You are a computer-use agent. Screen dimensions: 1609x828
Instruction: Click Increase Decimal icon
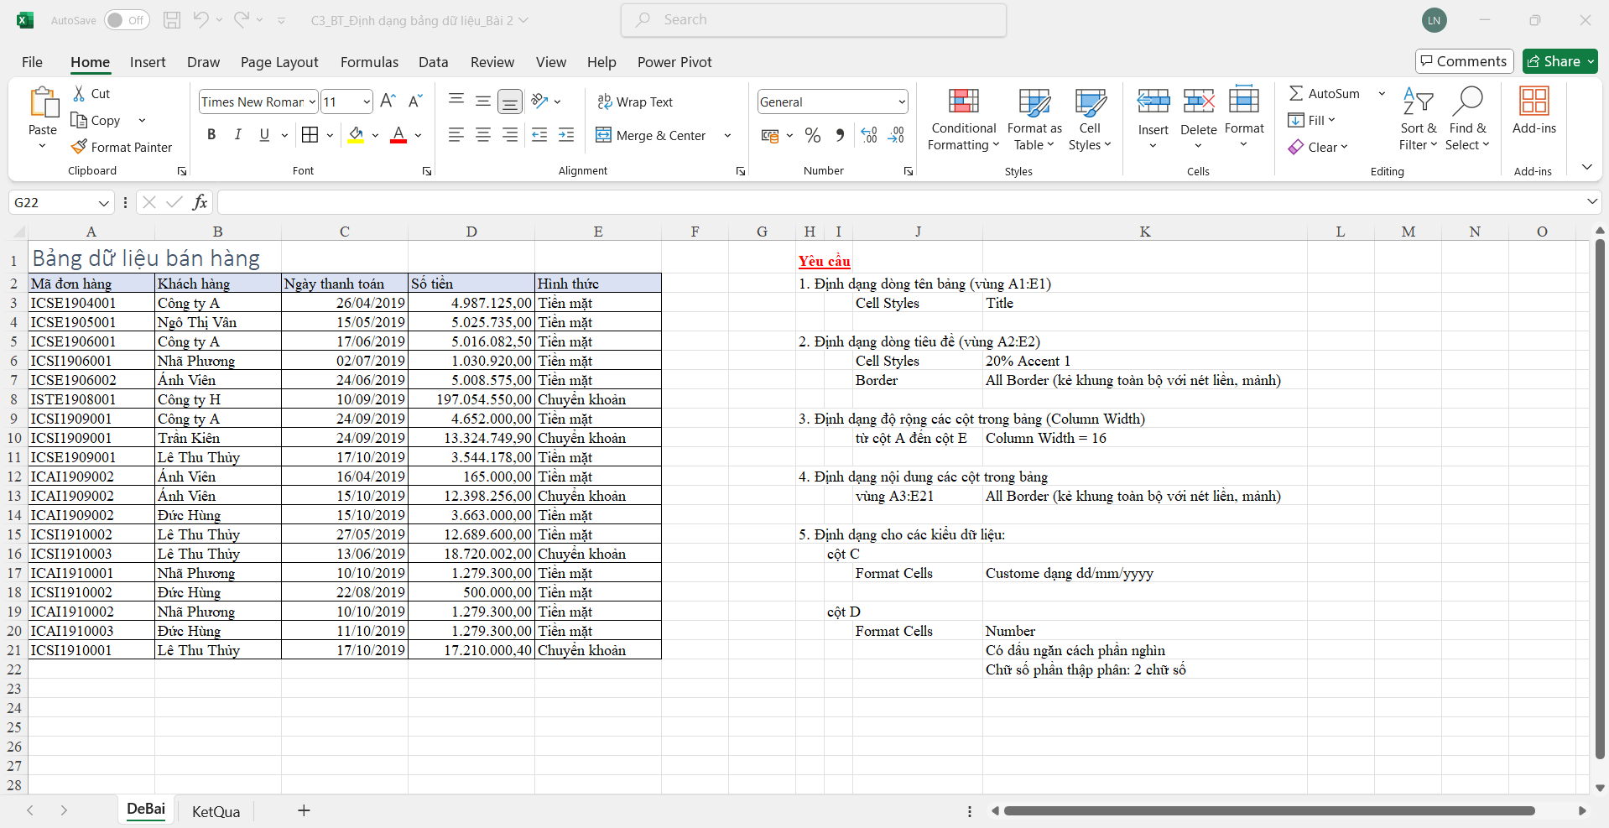point(869,135)
